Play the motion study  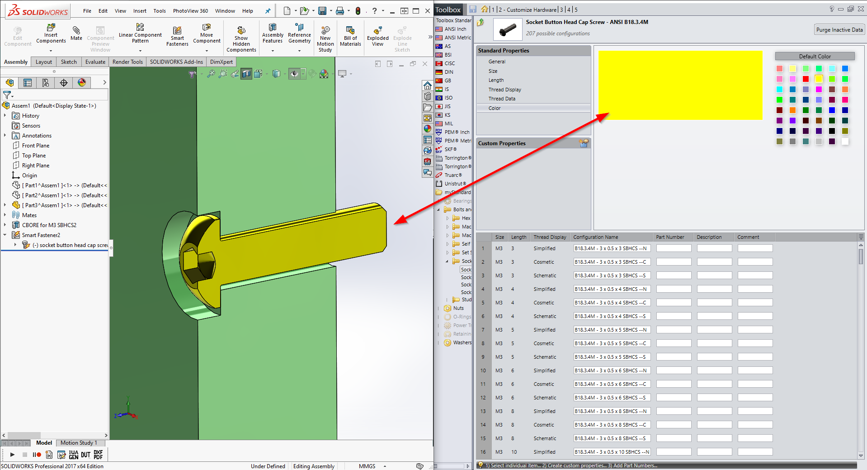(12, 455)
